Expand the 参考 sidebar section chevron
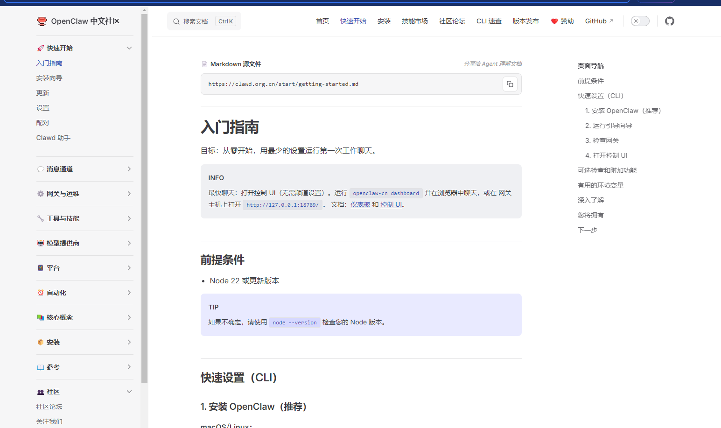The image size is (721, 428). tap(129, 367)
